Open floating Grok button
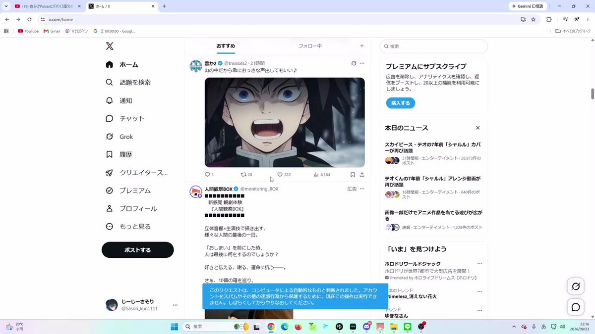Viewport: 595px width, 334px height. [576, 286]
